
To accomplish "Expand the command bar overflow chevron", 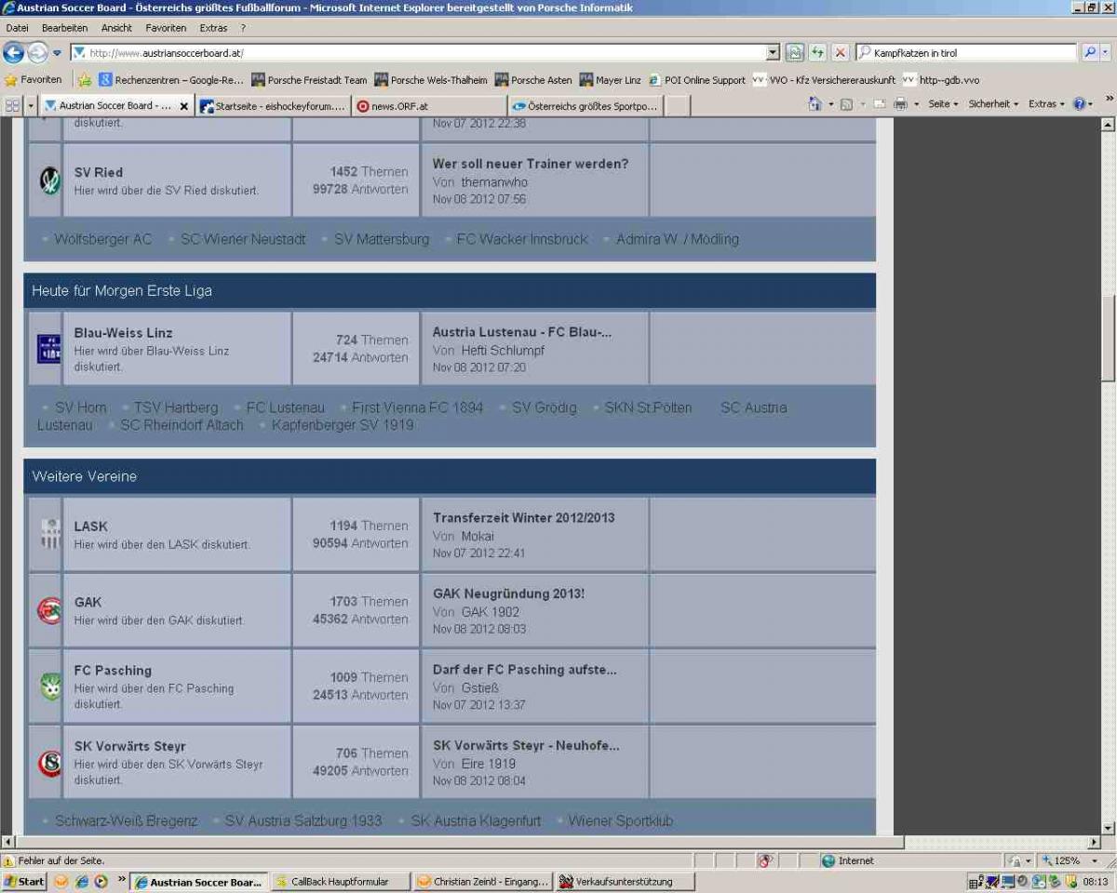I will pos(1109,99).
